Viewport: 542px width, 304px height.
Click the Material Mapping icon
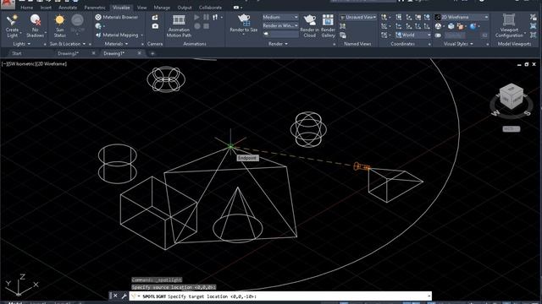click(98, 35)
